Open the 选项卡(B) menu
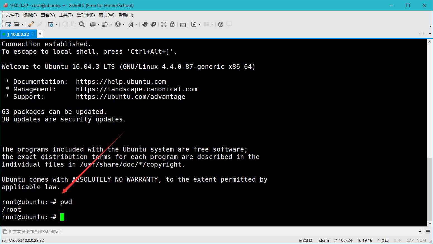433x244 pixels. (86, 15)
